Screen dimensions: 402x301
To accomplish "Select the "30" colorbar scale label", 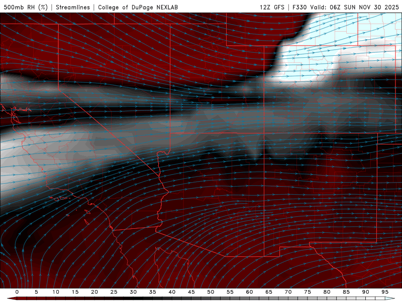I will (133, 292).
